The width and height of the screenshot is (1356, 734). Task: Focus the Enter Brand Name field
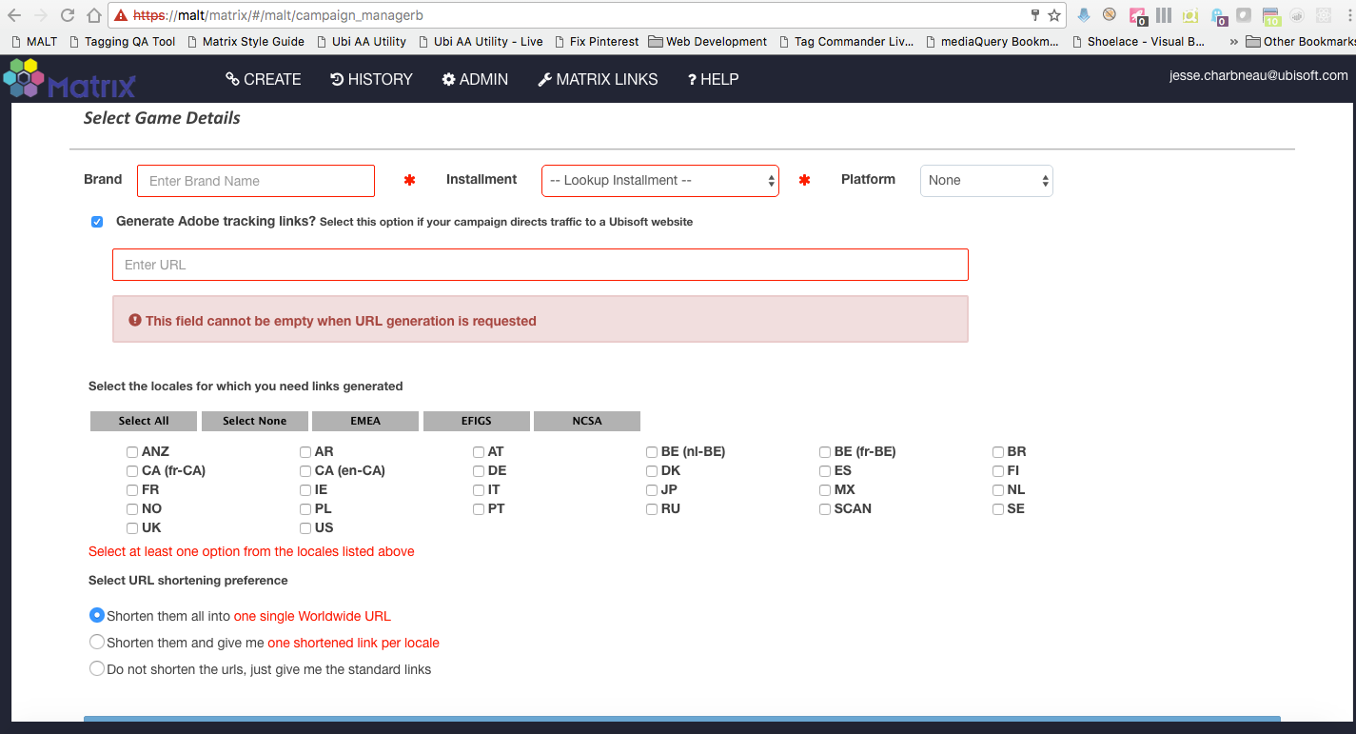click(x=256, y=181)
